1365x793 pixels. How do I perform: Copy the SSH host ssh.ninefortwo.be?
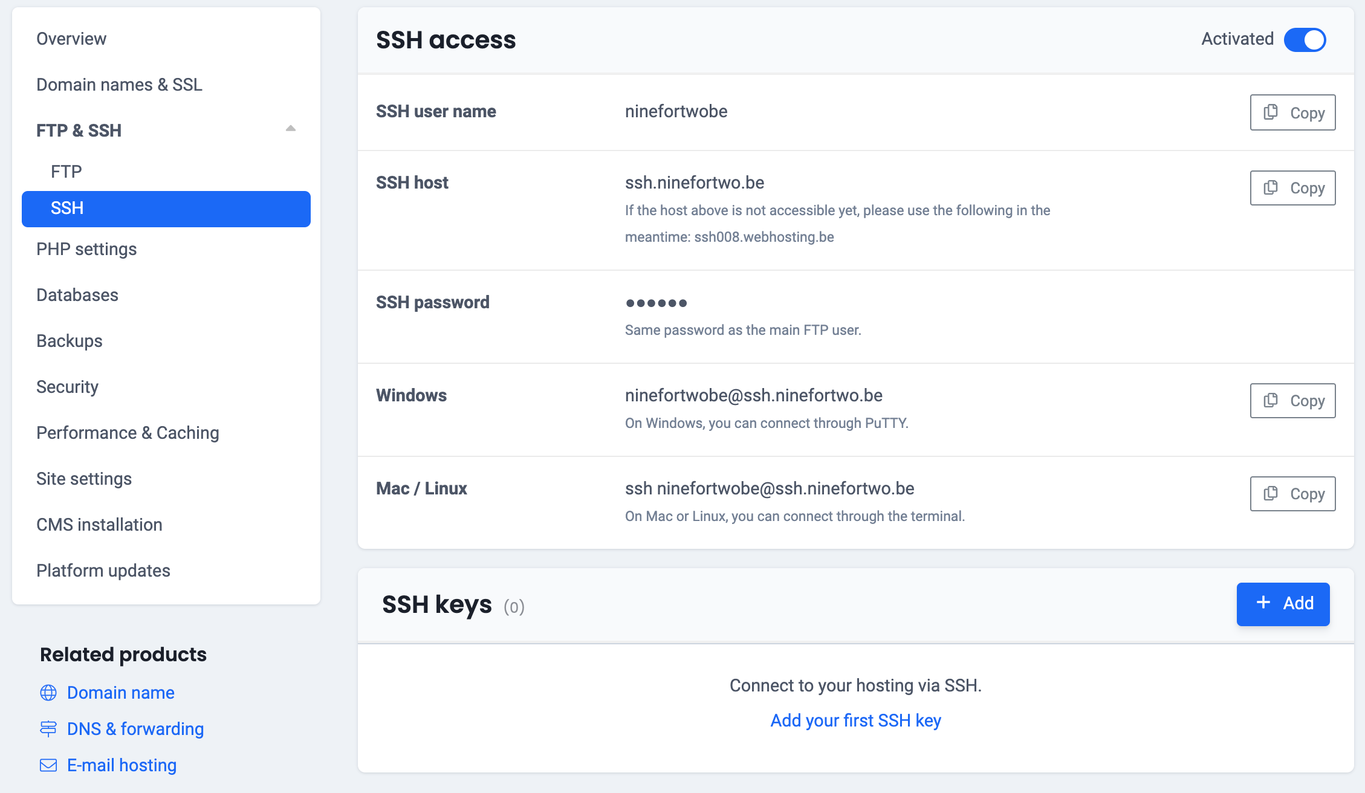click(x=1292, y=188)
